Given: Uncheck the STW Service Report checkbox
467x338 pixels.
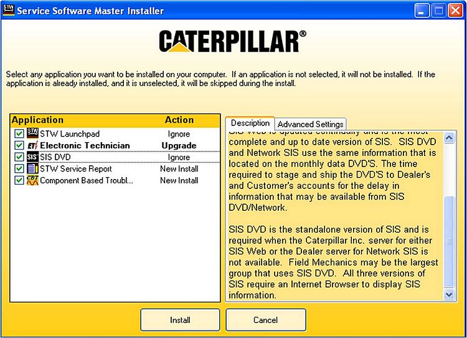Looking at the screenshot, I should 19,168.
